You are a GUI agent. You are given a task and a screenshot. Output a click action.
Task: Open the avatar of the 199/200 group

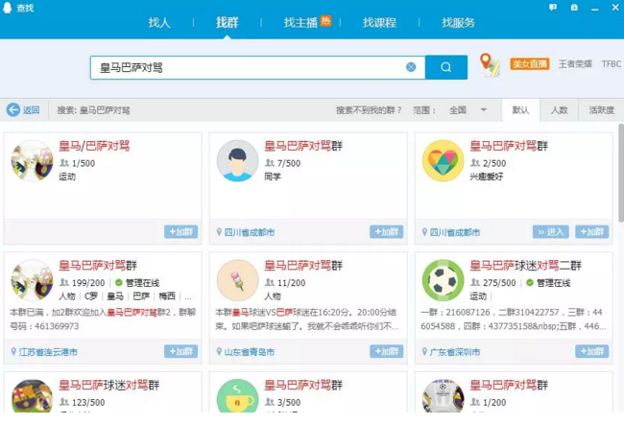pos(32,280)
